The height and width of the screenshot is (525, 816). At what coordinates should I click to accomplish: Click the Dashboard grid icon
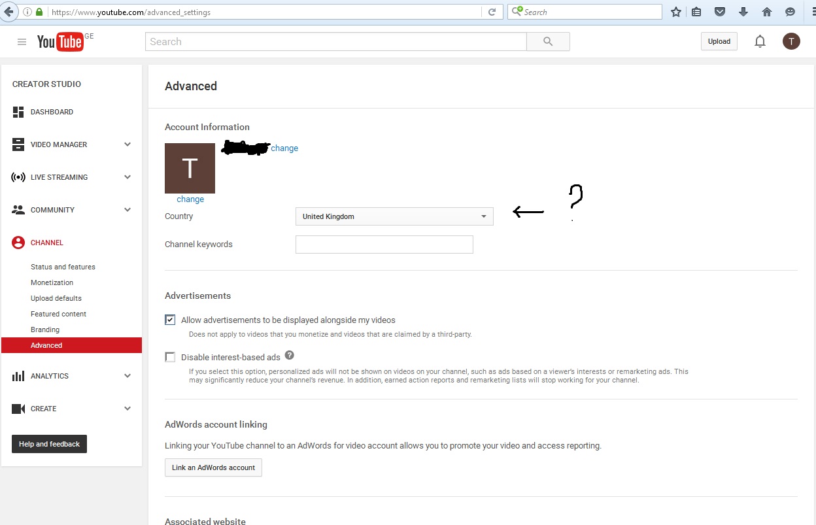coord(18,112)
